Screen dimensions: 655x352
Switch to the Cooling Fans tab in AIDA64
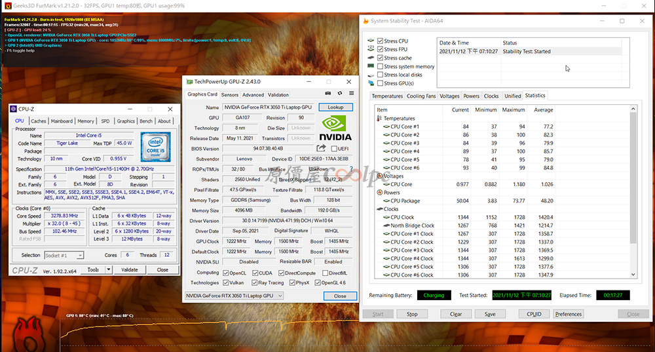click(x=421, y=96)
